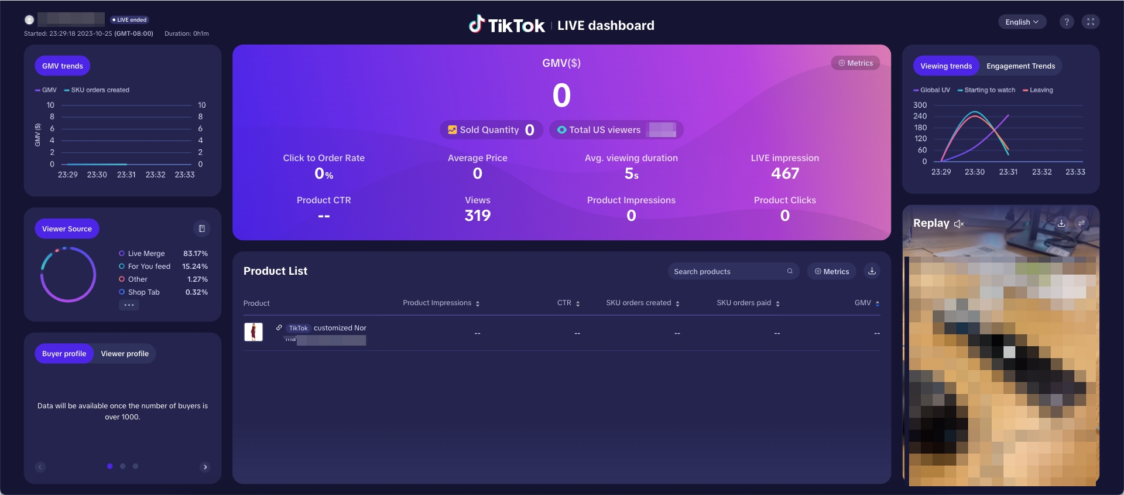Click the Viewer Source donut chart
Screen dimensions: 1124x495
(68, 274)
